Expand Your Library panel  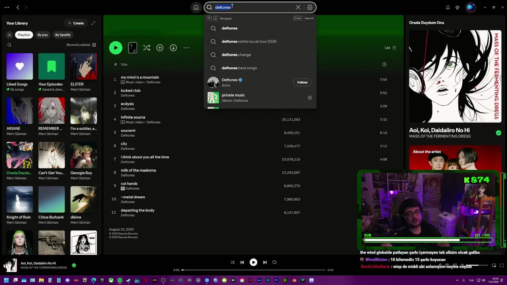pos(93,23)
